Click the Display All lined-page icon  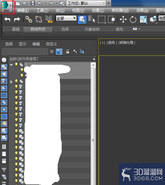coord(4,147)
